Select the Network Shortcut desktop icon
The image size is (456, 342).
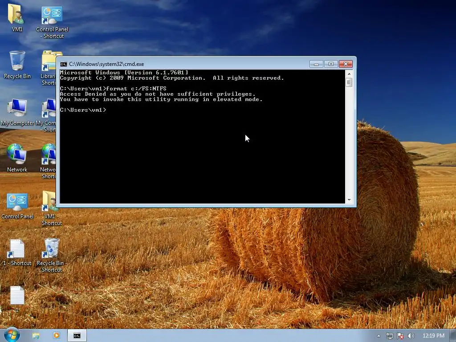(x=48, y=161)
